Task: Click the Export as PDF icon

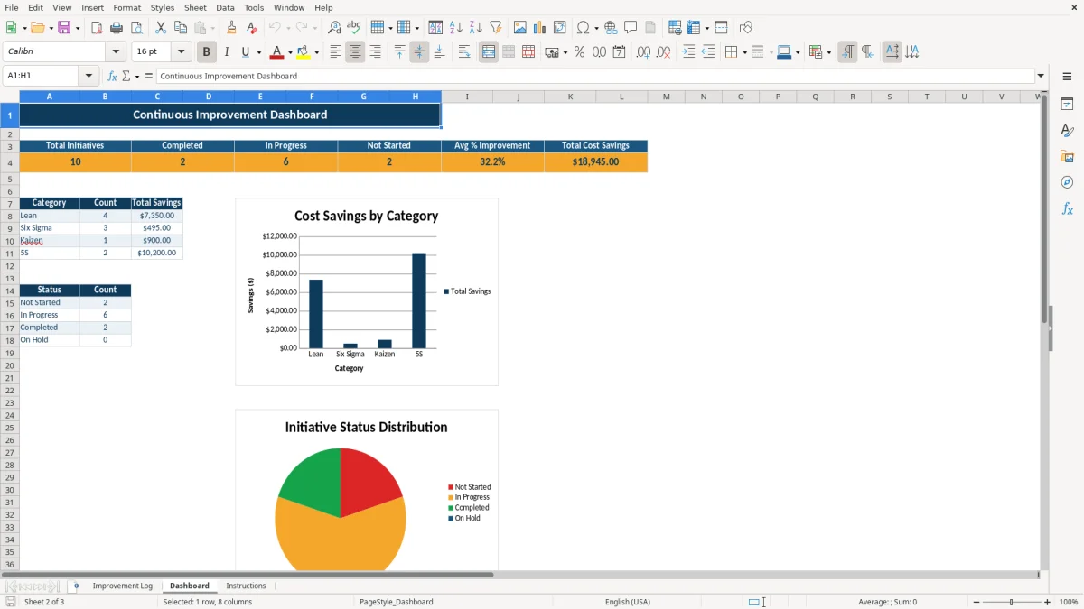Action: click(97, 28)
